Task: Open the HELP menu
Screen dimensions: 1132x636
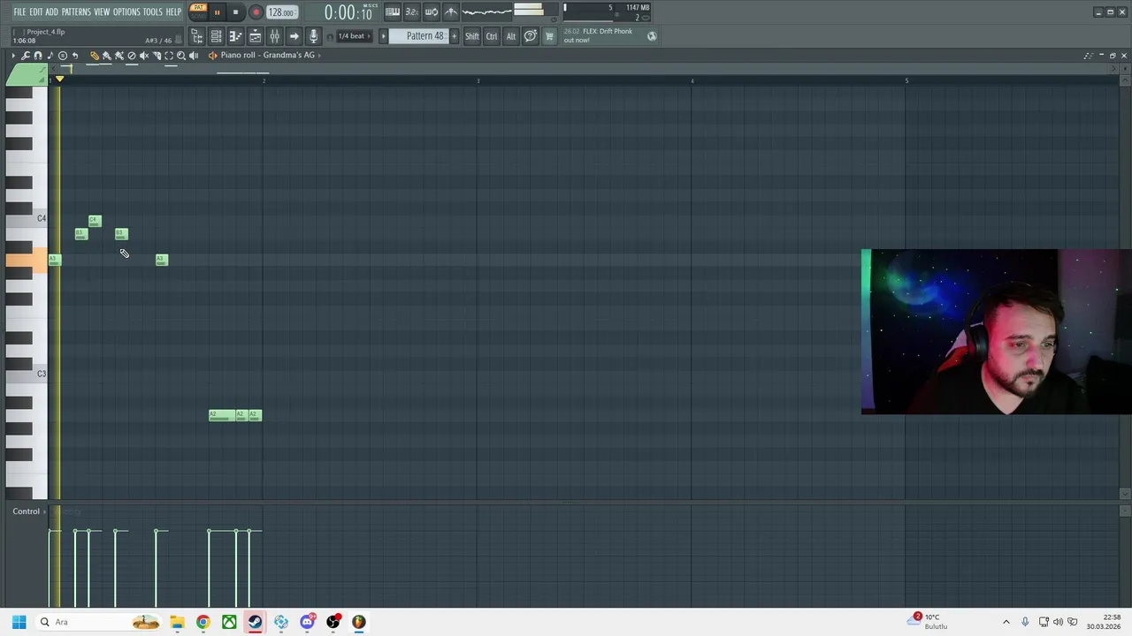Action: [x=173, y=11]
